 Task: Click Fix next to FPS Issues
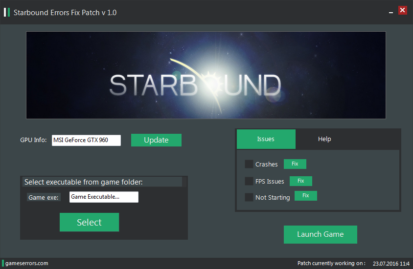pos(301,181)
